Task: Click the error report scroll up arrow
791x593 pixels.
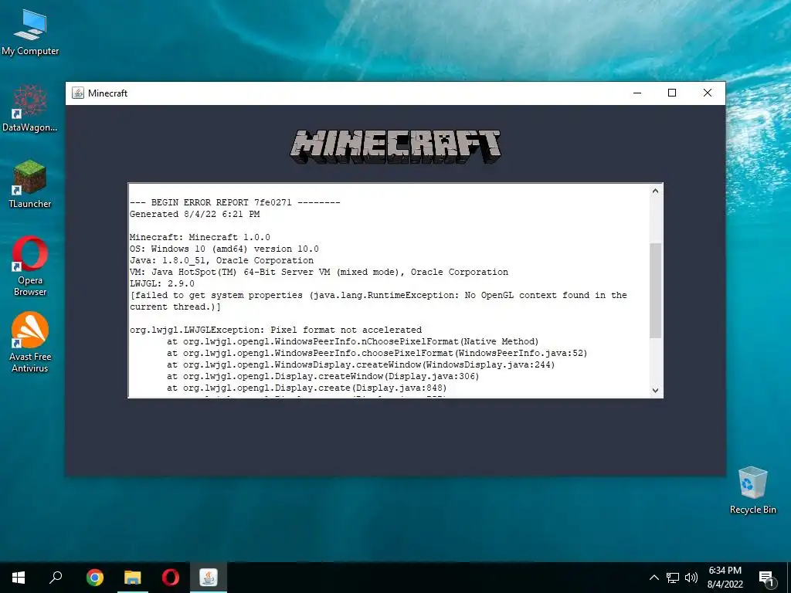Action: (x=655, y=191)
